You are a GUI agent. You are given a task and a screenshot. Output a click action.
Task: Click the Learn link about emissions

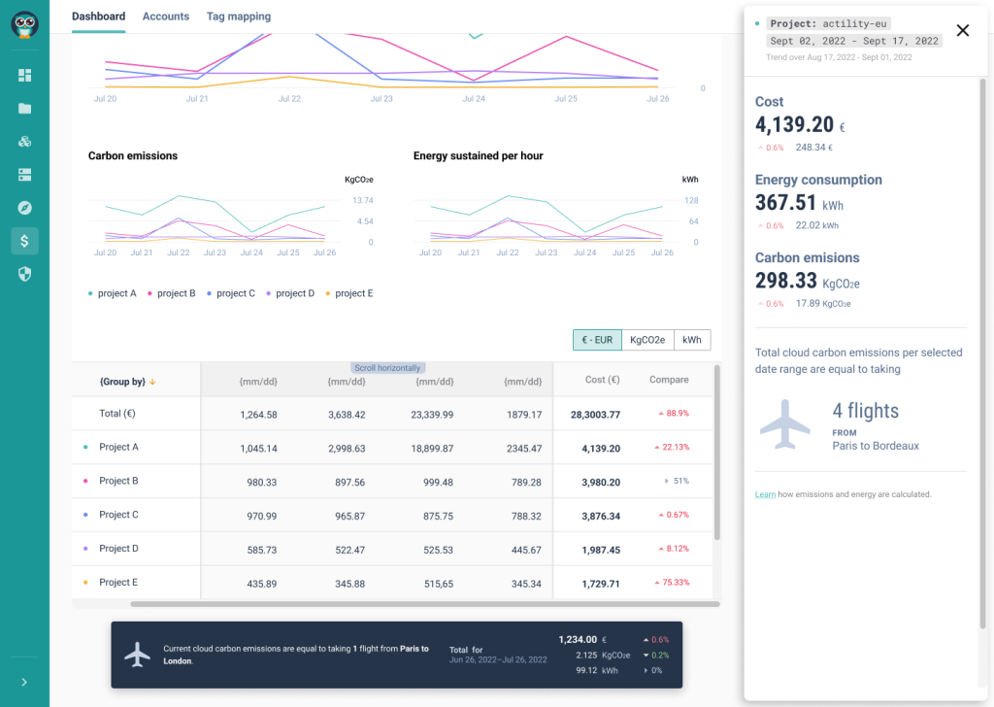click(x=765, y=494)
